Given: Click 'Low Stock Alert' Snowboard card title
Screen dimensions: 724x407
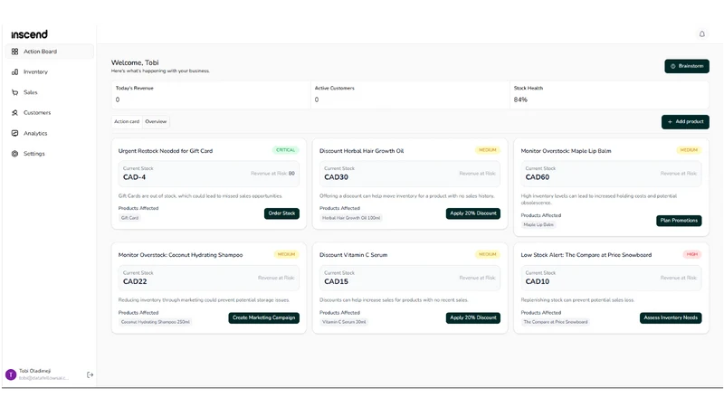Looking at the screenshot, I should click(x=586, y=255).
